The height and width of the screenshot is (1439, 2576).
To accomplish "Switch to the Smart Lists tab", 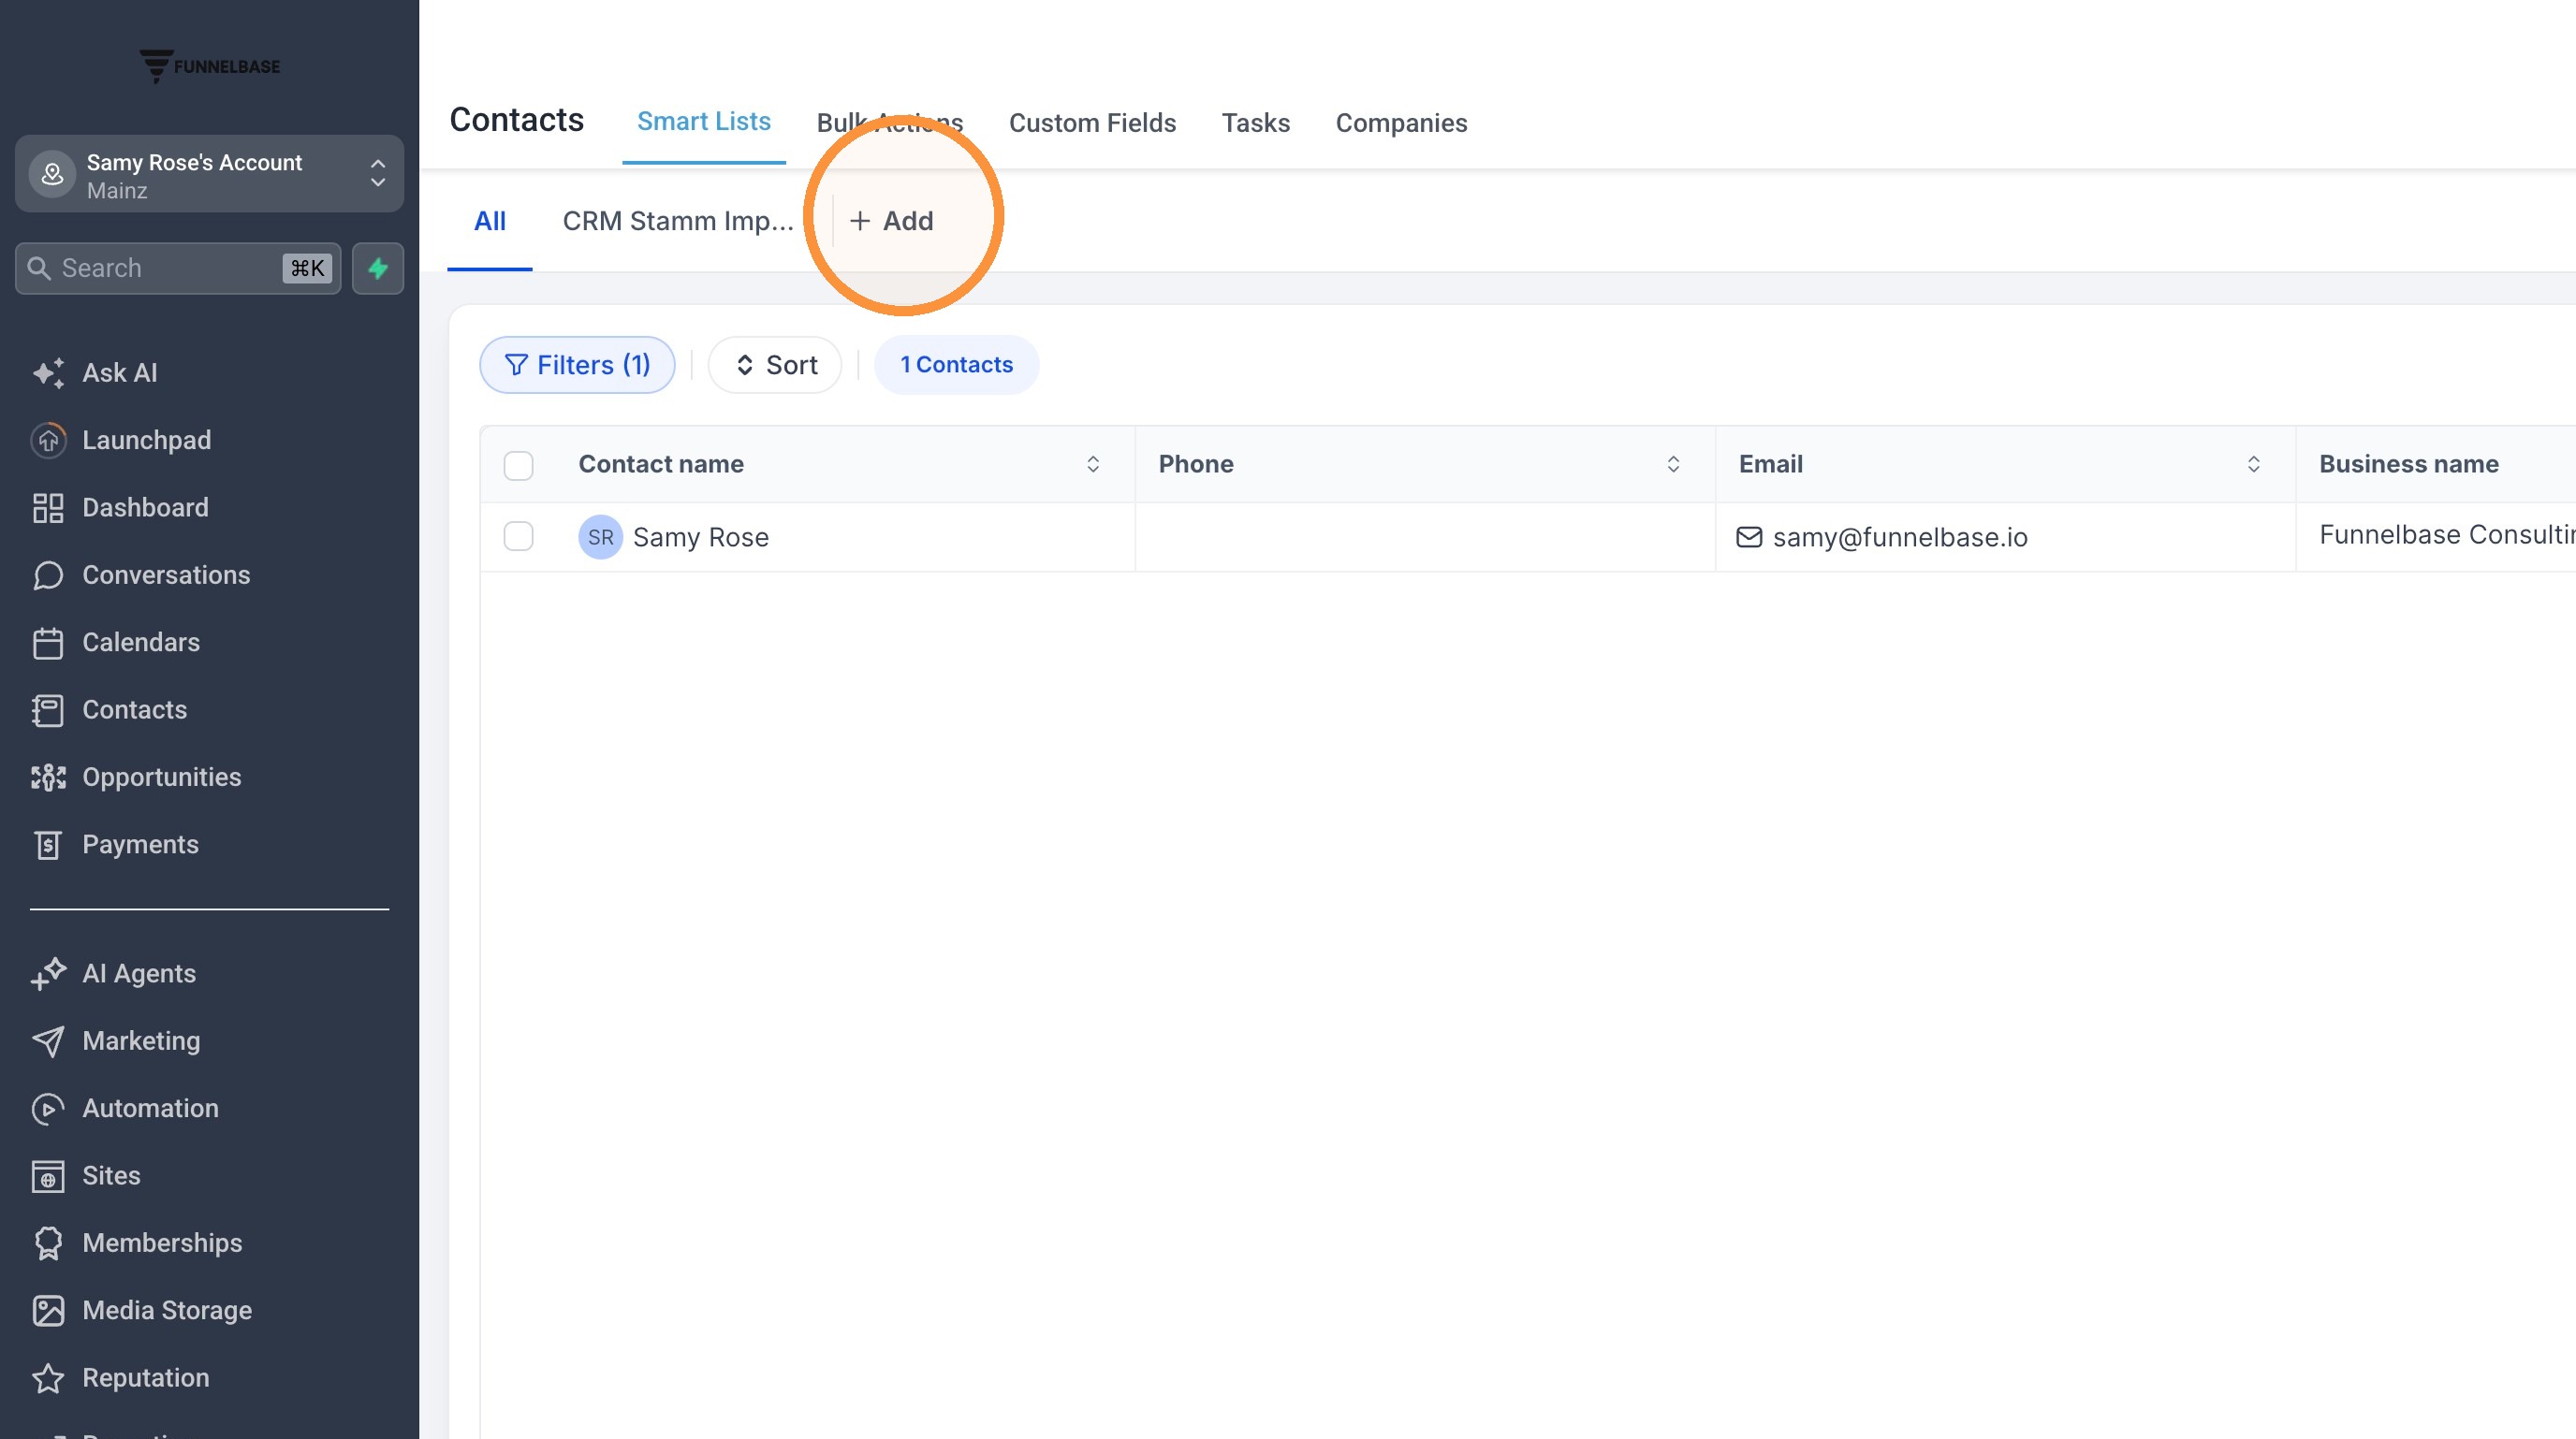I will tap(704, 122).
